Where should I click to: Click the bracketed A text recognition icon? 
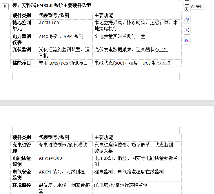point(187,30)
